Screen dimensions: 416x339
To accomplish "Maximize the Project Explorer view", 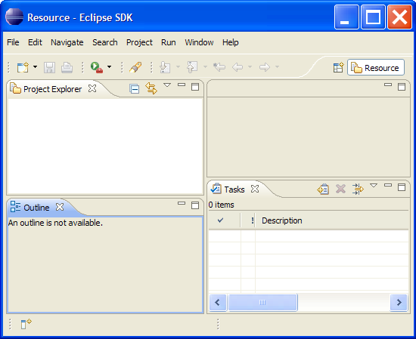I will [195, 87].
